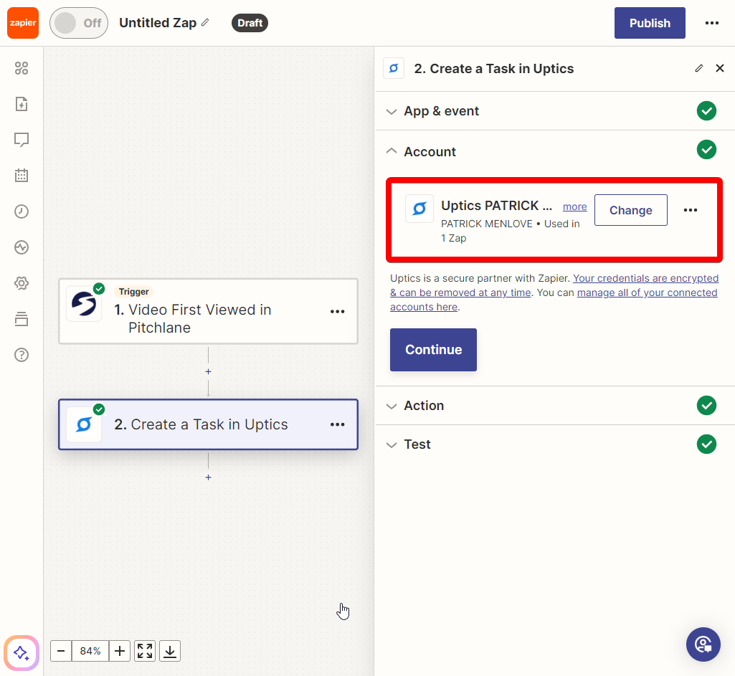The height and width of the screenshot is (676, 735).
Task: Open the advanced settings gear icon
Action: (x=22, y=283)
